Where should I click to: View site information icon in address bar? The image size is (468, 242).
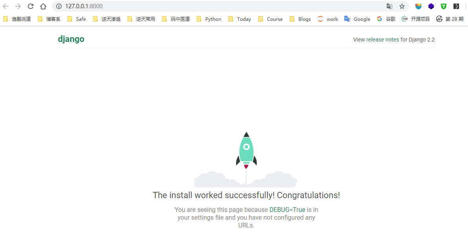(x=59, y=6)
